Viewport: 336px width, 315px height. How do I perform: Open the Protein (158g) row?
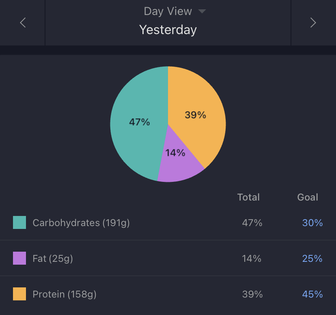pos(65,294)
